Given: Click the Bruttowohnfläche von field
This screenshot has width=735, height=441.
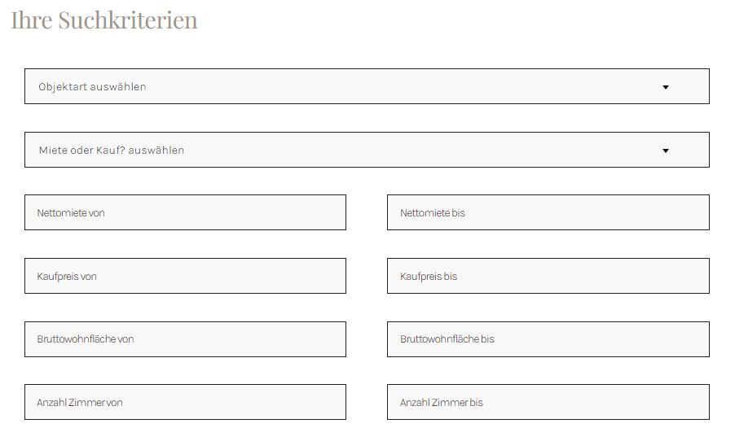Looking at the screenshot, I should 185,339.
